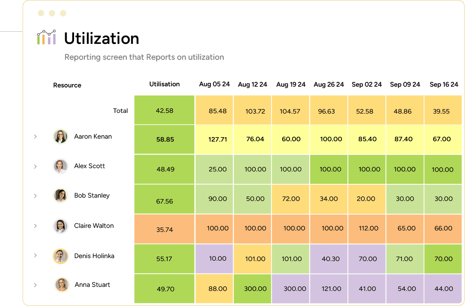Expand Anna Stuart's row details
Viewport: 465px width, 306px height.
coord(35,285)
